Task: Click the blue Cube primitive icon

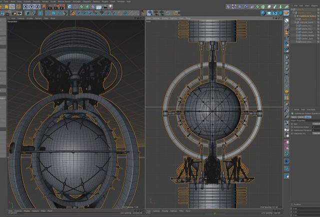Action: [69, 7]
